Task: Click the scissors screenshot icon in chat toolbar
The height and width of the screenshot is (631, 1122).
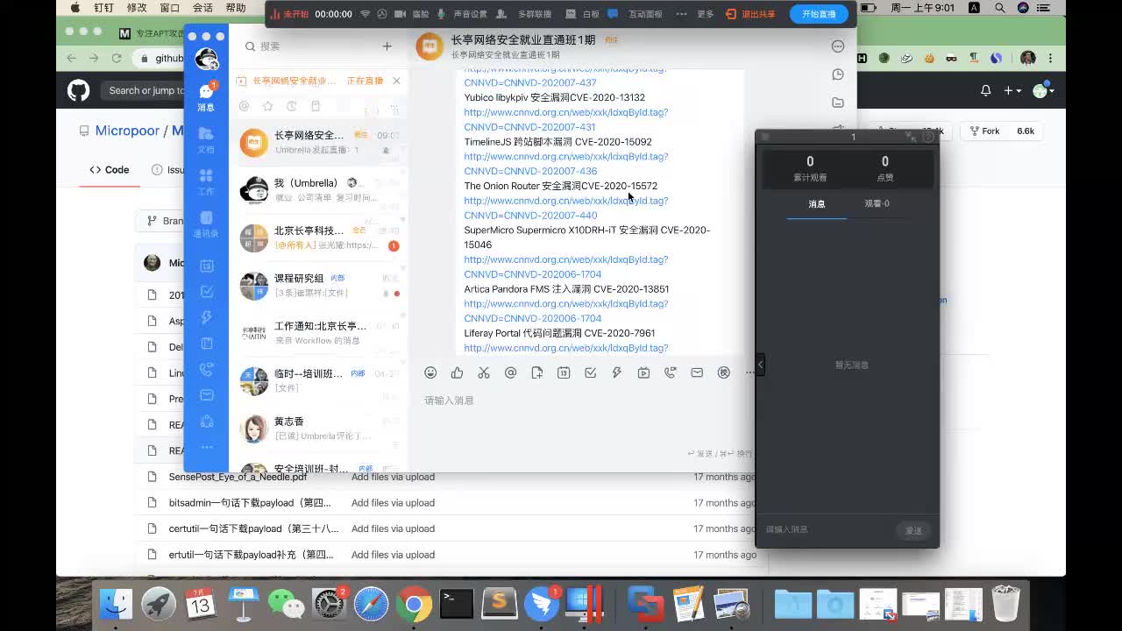Action: tap(484, 372)
